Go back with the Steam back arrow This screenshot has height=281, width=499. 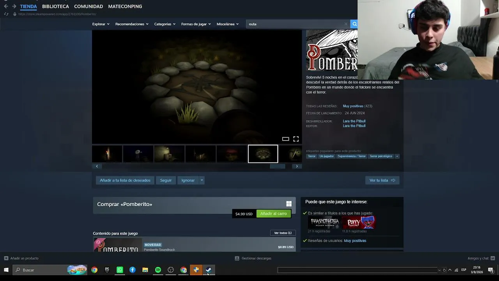click(6, 6)
